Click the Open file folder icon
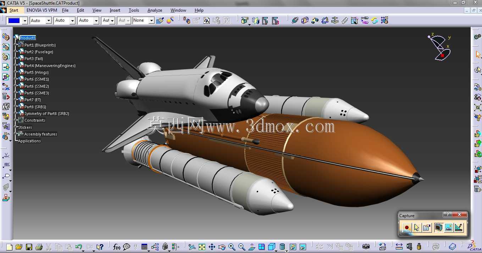Image resolution: width=482 pixels, height=253 pixels. click(x=19, y=247)
